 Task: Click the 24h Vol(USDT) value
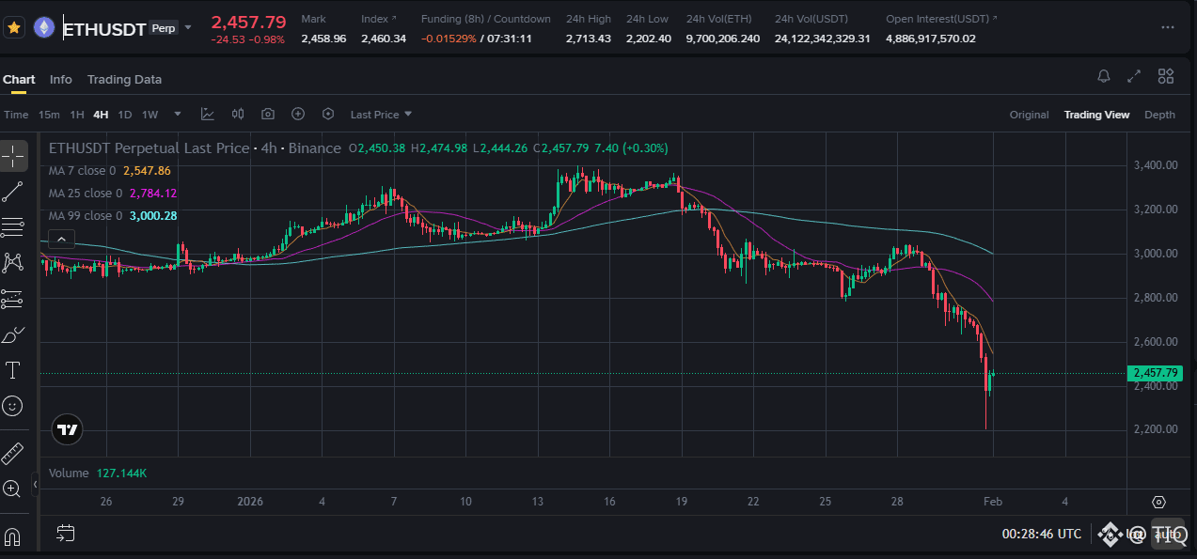coord(823,39)
